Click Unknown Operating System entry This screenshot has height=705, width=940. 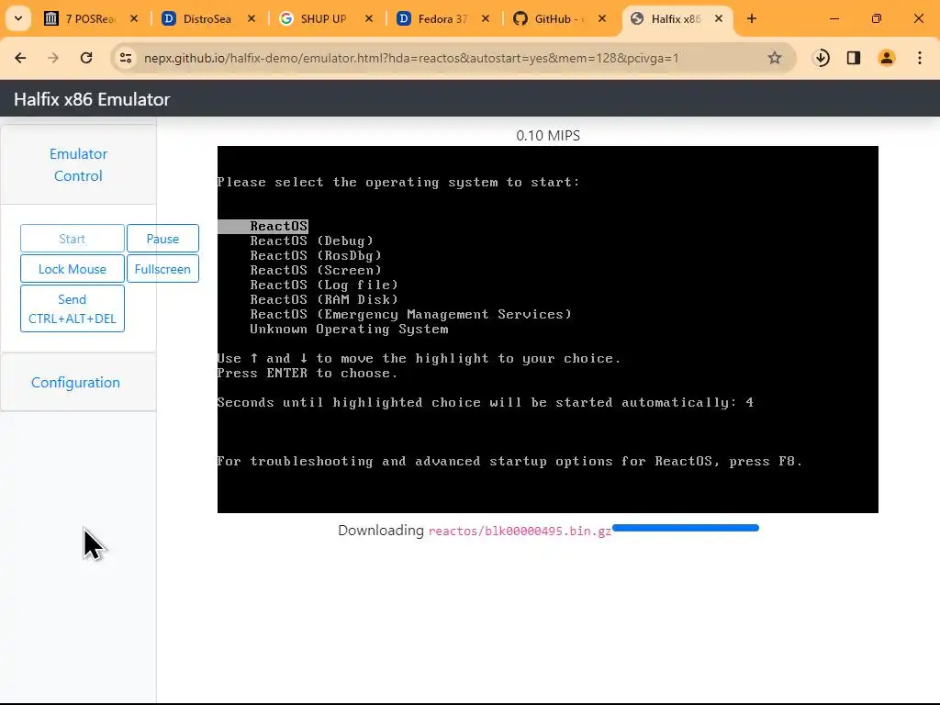click(349, 330)
